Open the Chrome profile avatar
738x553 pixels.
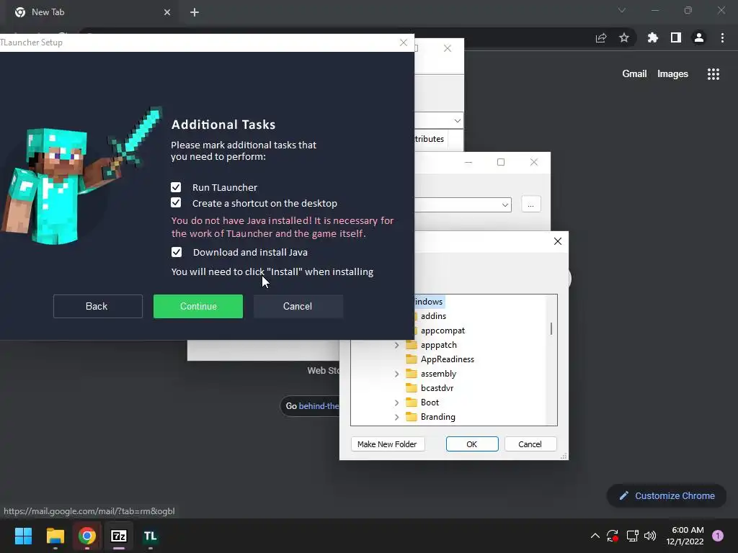pyautogui.click(x=698, y=37)
